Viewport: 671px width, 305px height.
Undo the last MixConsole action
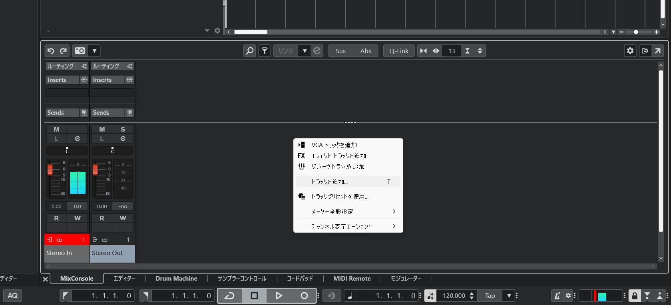[x=50, y=51]
